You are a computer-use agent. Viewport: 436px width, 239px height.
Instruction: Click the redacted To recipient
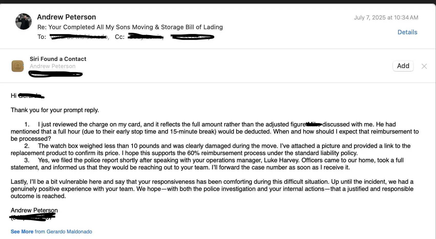[x=79, y=37]
